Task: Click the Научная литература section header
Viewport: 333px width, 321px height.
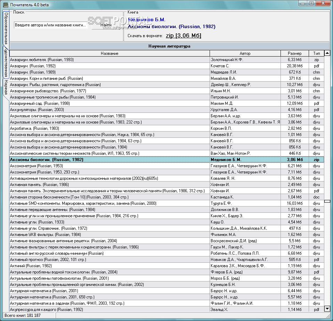Action: coord(170,46)
